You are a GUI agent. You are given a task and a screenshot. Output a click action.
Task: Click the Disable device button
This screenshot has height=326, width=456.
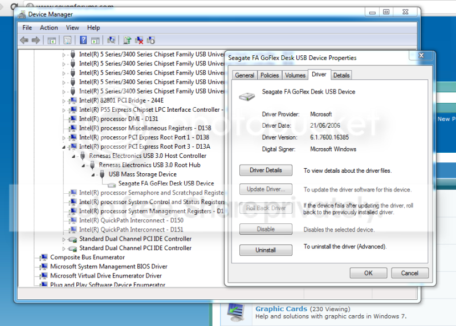pyautogui.click(x=266, y=229)
